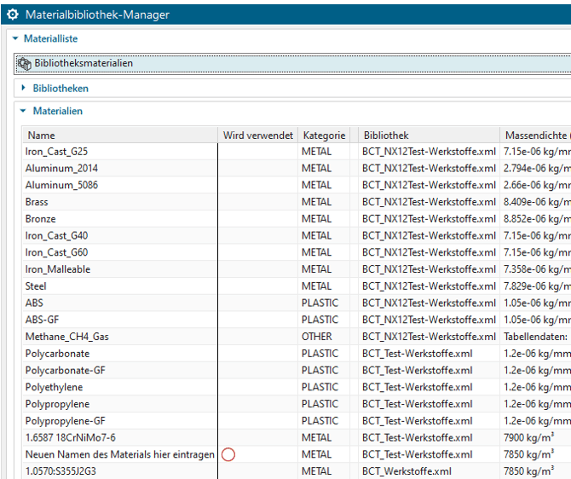
Task: Sort by the Name column header
Action: pyautogui.click(x=41, y=135)
